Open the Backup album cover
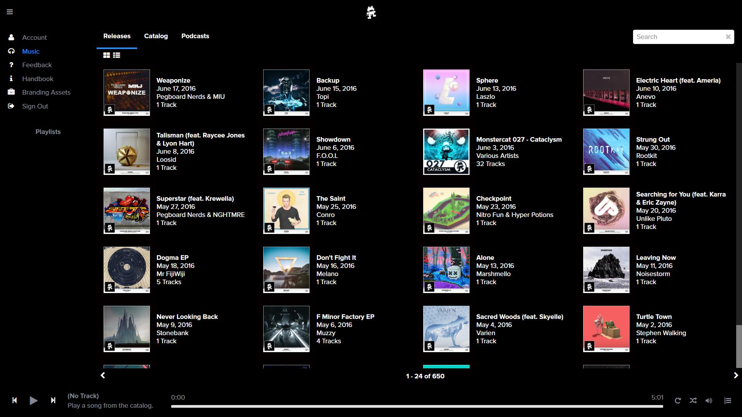This screenshot has height=417, width=742. pyautogui.click(x=286, y=93)
